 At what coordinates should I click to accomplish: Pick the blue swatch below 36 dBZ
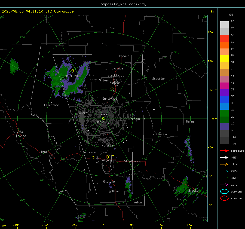pyautogui.click(x=224, y=99)
